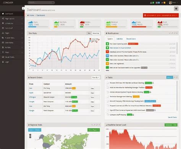Screen dimensions: 181x149
Task: Click the Dashboard home icon in sidebar
Action: click(3, 14)
